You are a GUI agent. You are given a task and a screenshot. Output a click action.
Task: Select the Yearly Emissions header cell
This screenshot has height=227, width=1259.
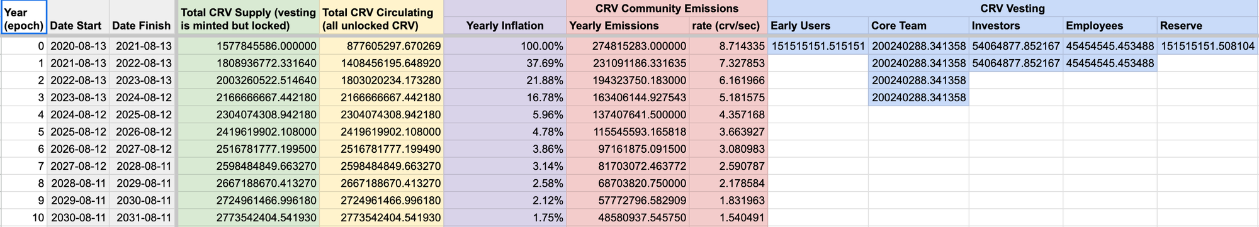(628, 26)
